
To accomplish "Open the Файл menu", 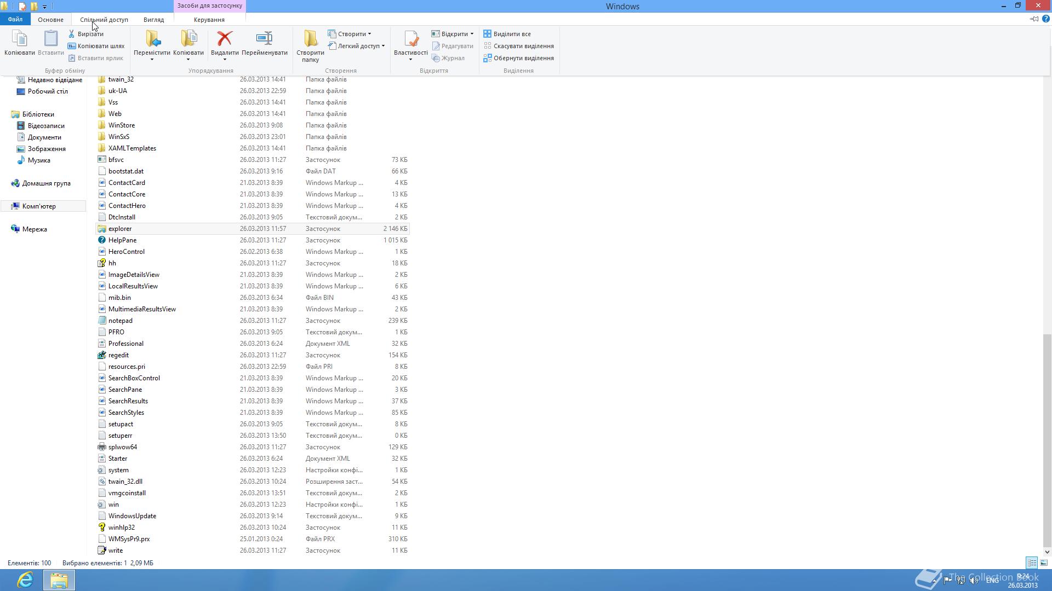I will 15,19.
